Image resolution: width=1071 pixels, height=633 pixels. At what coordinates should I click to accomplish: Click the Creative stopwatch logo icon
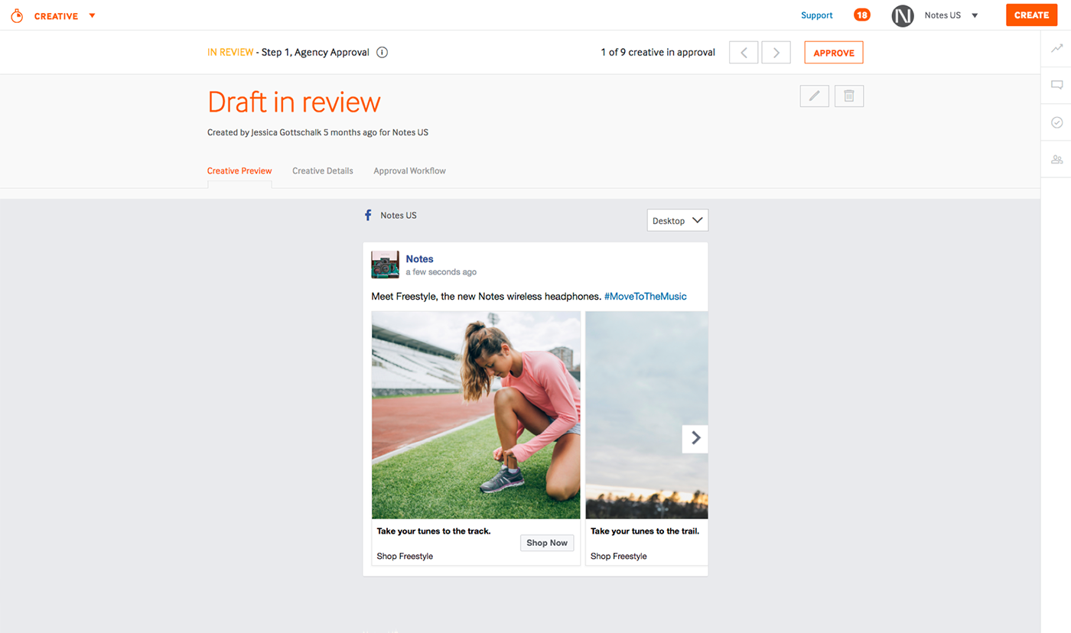point(17,15)
